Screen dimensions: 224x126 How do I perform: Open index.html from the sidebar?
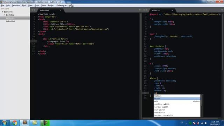10,21
